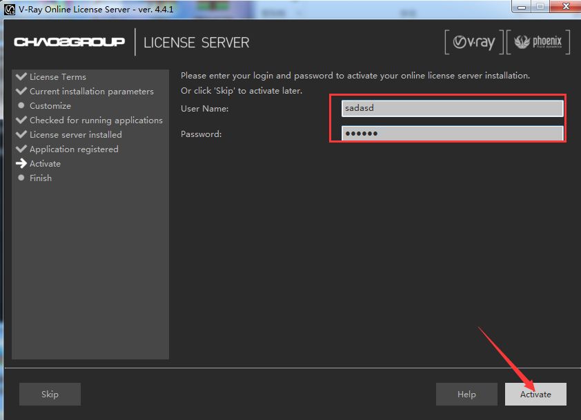Click the checkmark next to License Terms
Image resolution: width=581 pixels, height=420 pixels.
(21, 76)
